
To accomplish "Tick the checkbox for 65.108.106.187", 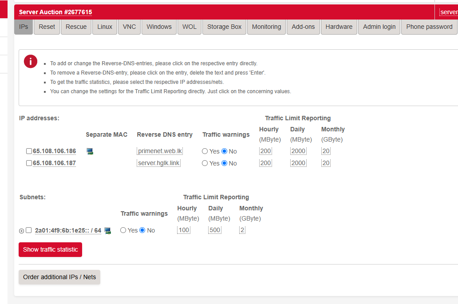I will click(x=29, y=163).
